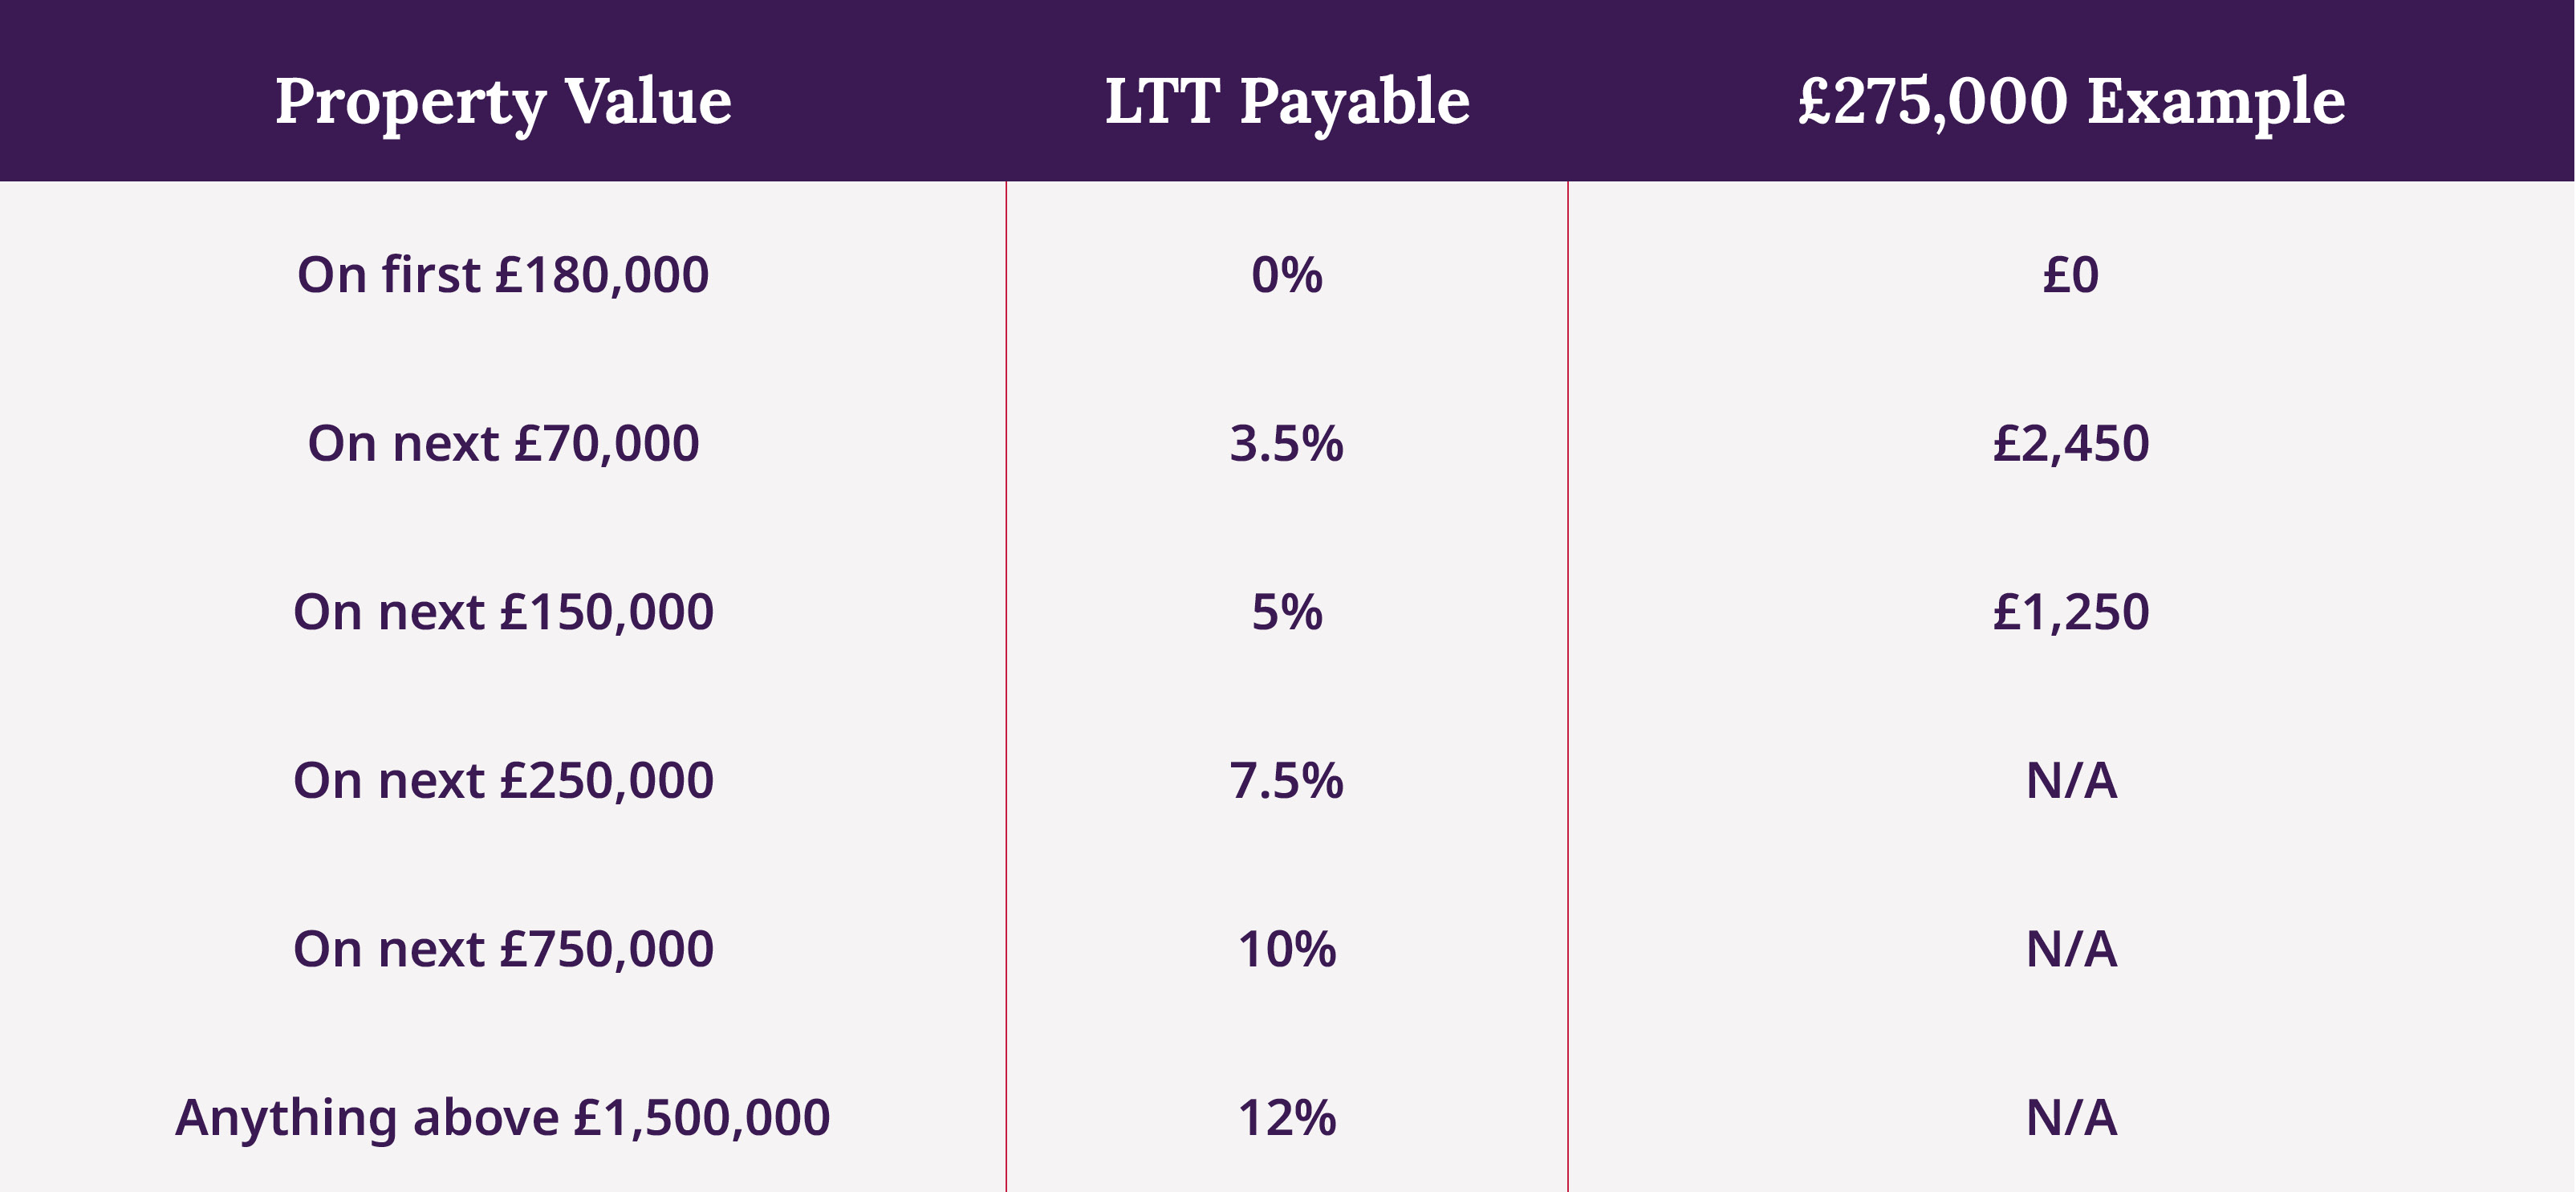The height and width of the screenshot is (1192, 2576).
Task: Click the £1,250 example value
Action: point(2071,611)
